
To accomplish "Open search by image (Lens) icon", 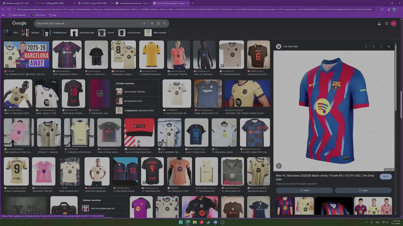I will pos(158,24).
